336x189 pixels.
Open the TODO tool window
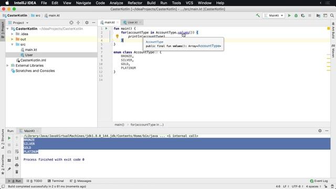[x=34, y=181]
